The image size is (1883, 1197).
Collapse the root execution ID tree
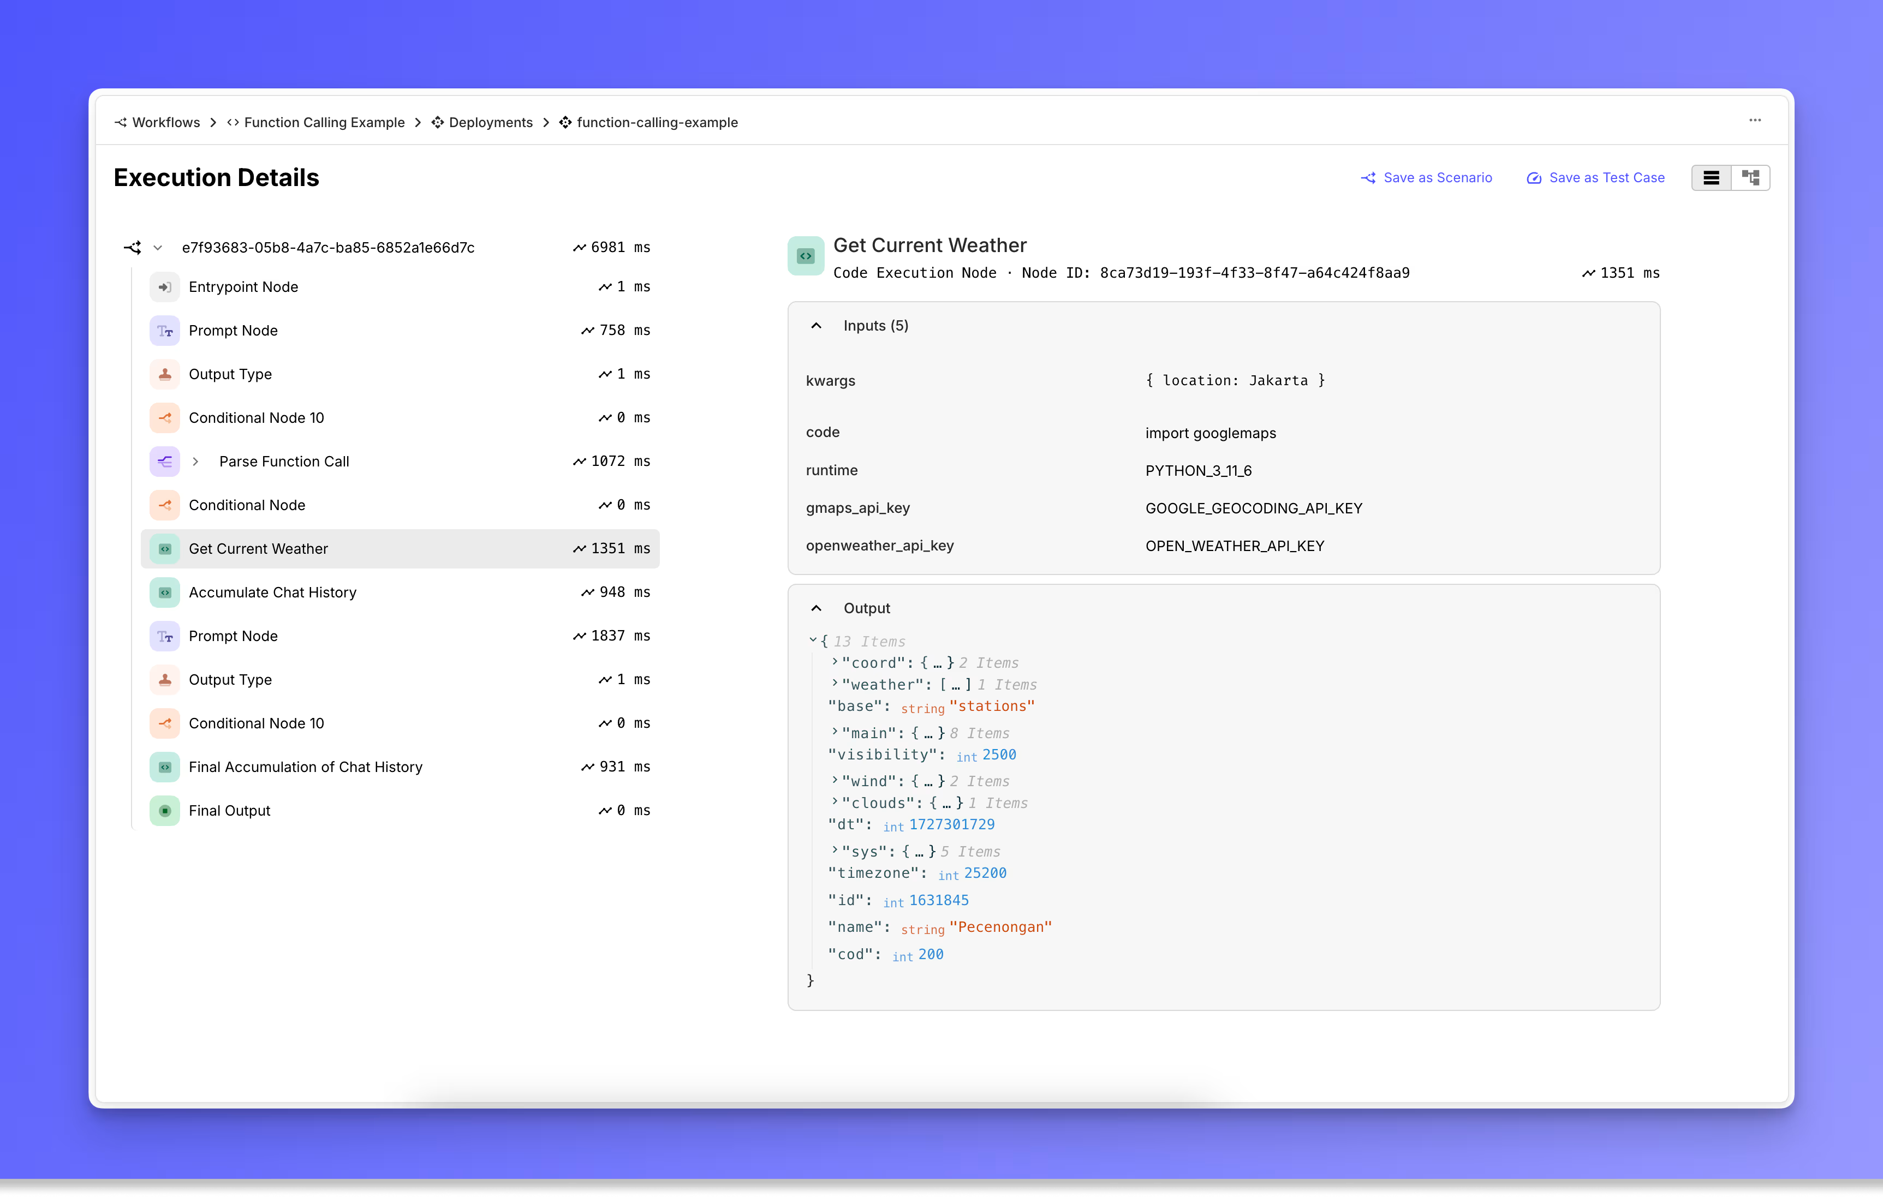(158, 248)
